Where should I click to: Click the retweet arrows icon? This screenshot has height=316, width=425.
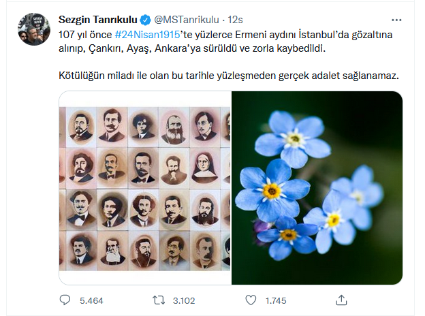coord(156,299)
